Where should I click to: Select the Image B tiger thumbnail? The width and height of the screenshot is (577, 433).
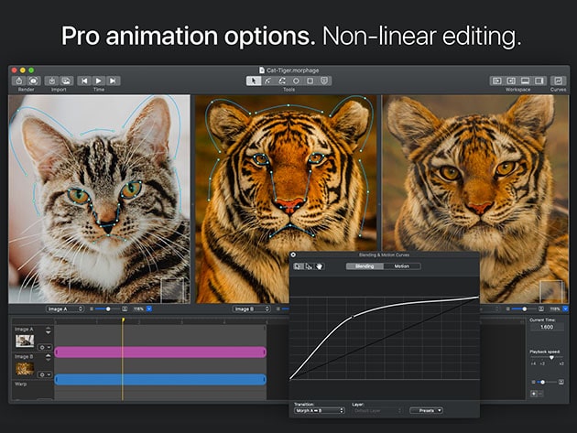pos(25,368)
